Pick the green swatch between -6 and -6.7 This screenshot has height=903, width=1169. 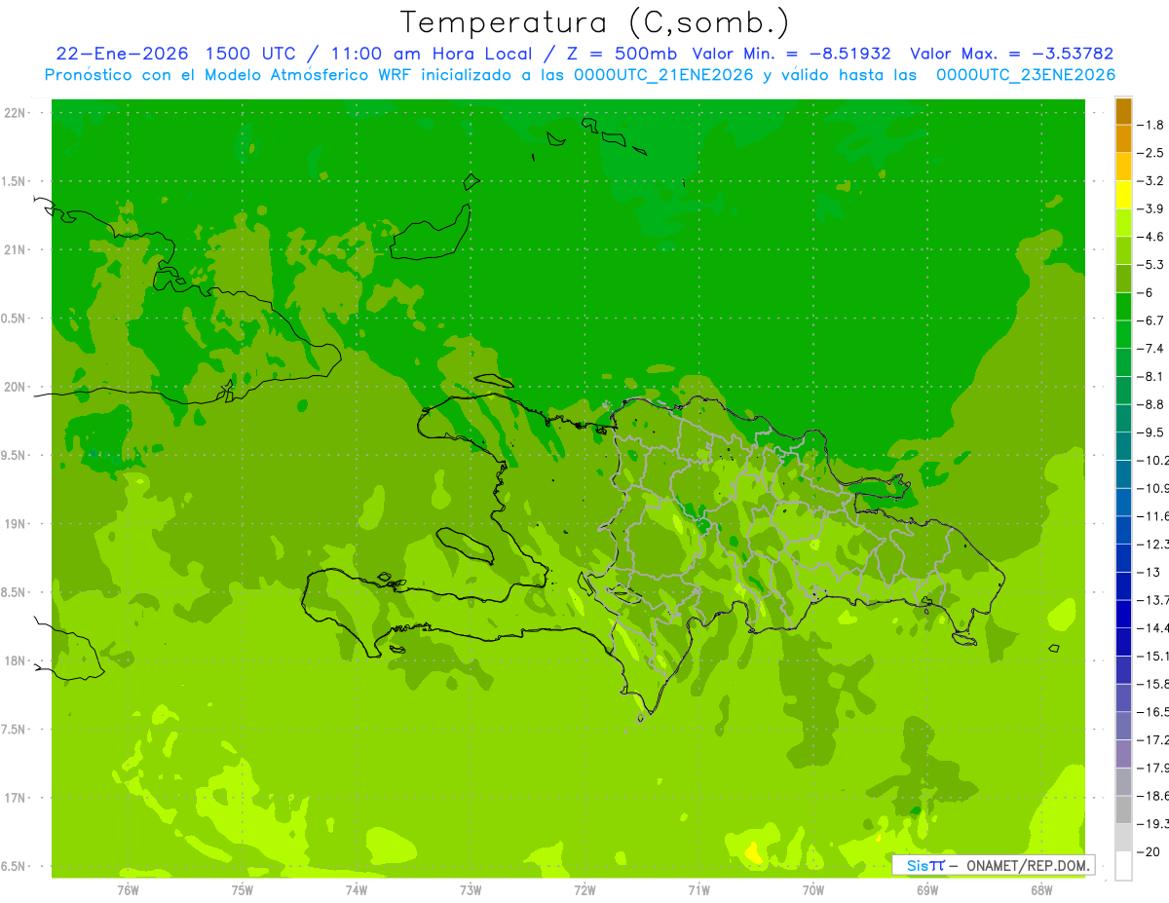click(x=1123, y=307)
